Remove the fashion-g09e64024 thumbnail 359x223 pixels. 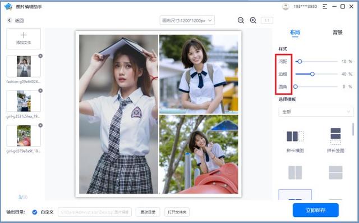tap(40, 56)
